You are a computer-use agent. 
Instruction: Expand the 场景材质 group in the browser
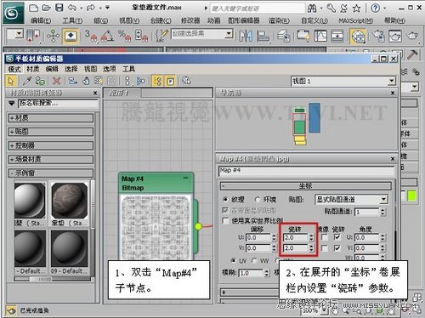click(51, 159)
